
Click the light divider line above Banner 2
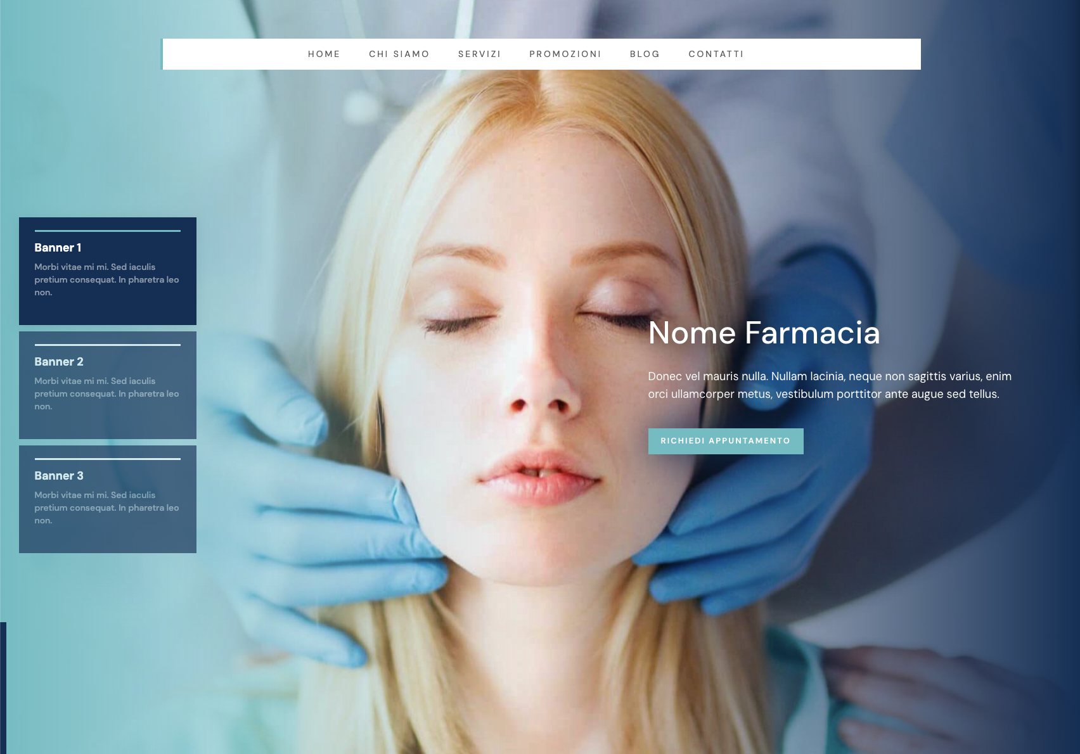click(x=108, y=345)
